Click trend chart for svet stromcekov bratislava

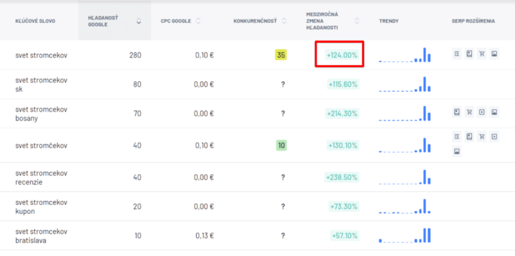pyautogui.click(x=405, y=235)
